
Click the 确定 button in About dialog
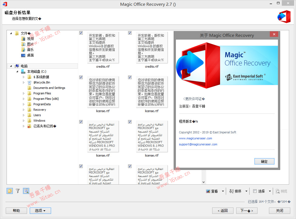click(x=264, y=161)
